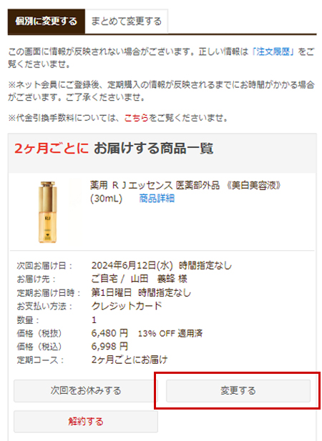Image resolution: width=322 pixels, height=441 pixels.
Task: Click the RJ essence bottle image
Action: coord(47,212)
